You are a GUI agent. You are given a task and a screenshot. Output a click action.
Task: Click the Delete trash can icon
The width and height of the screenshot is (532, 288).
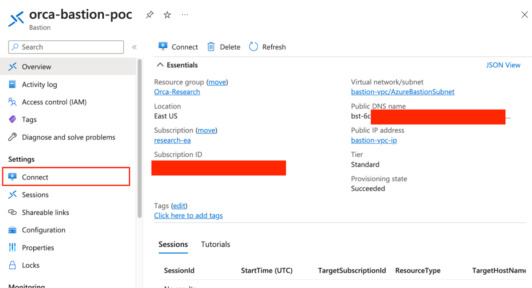pos(211,47)
